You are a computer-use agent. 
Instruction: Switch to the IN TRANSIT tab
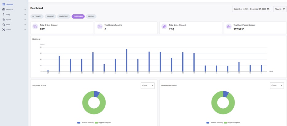pyautogui.click(x=37, y=16)
